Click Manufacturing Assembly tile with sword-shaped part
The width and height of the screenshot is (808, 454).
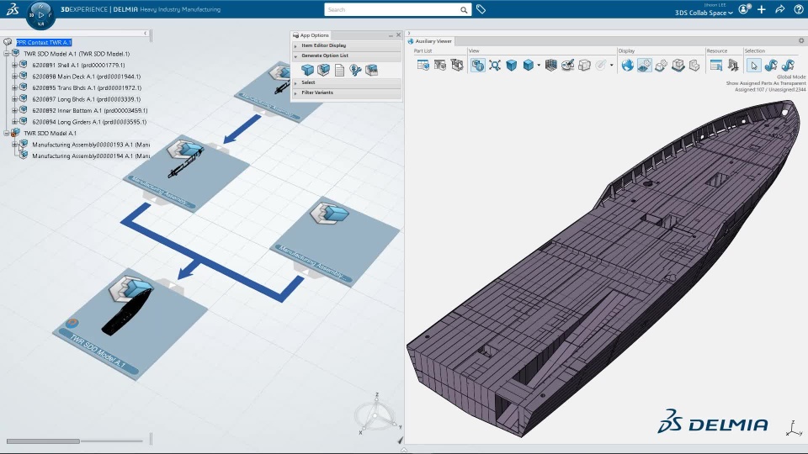tap(187, 172)
